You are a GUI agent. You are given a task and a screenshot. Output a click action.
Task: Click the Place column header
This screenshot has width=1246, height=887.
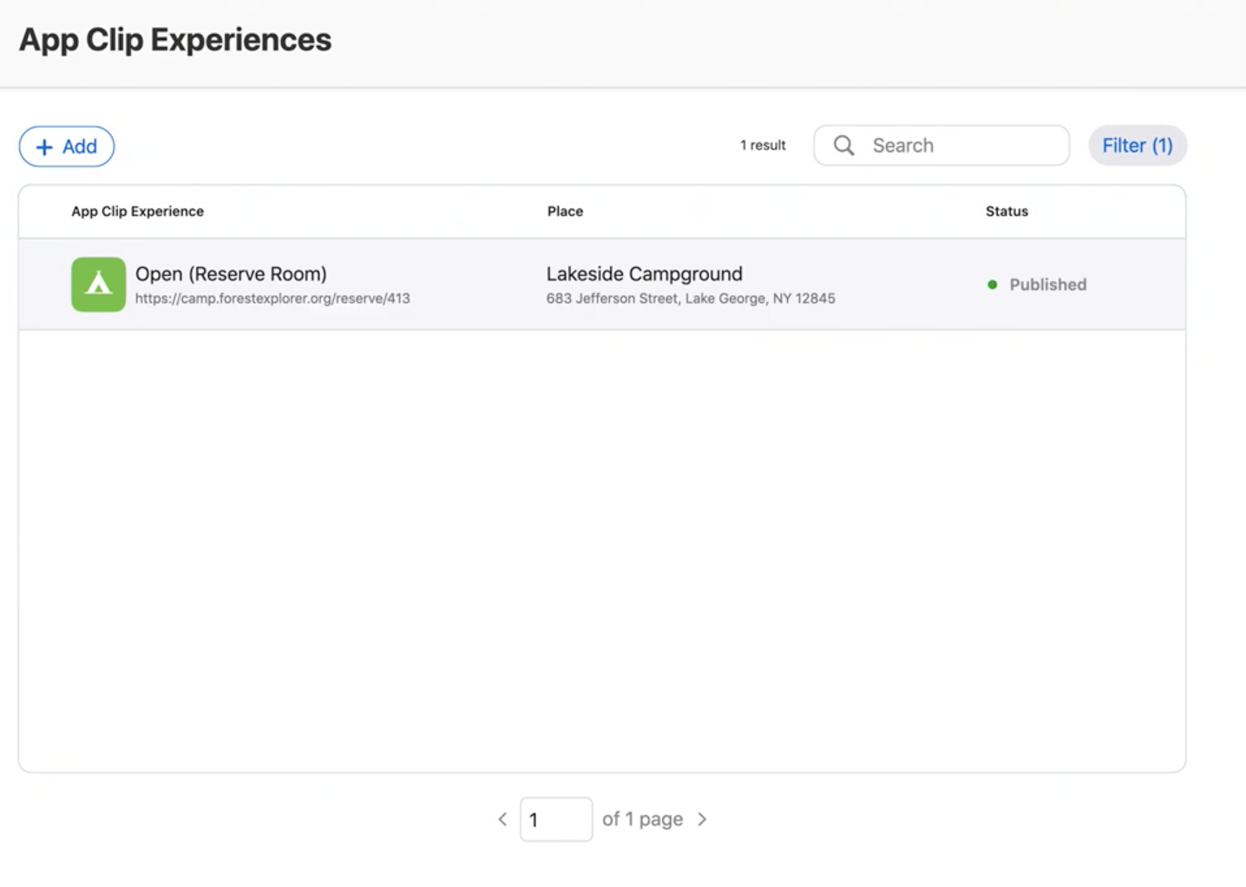pyautogui.click(x=565, y=212)
